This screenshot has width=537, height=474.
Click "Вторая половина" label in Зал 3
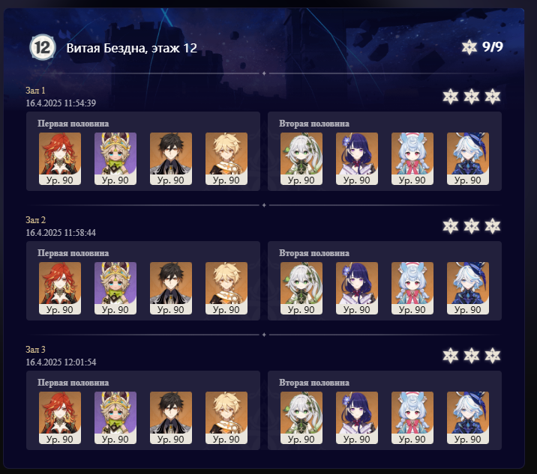pos(314,383)
